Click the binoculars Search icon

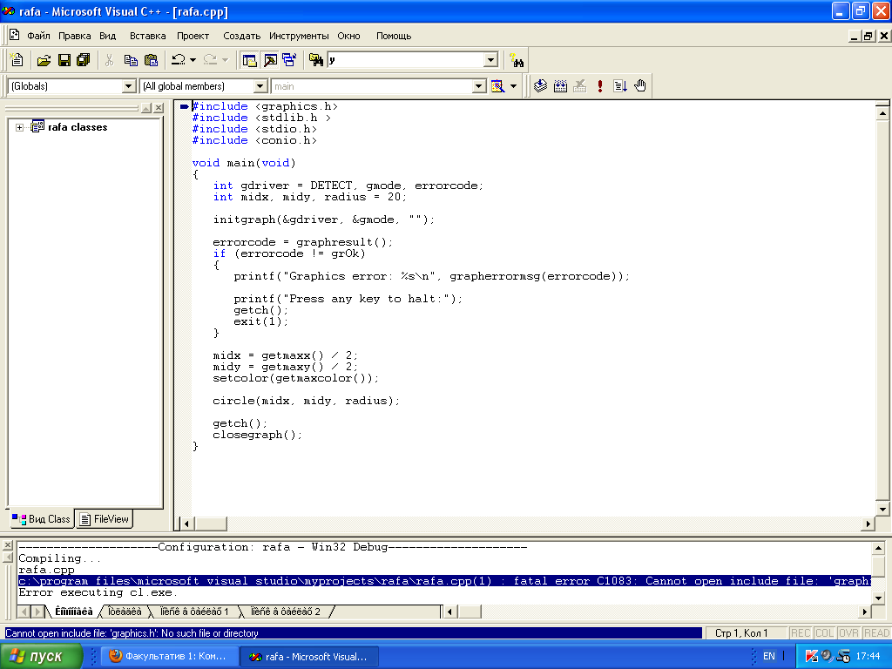click(x=517, y=60)
